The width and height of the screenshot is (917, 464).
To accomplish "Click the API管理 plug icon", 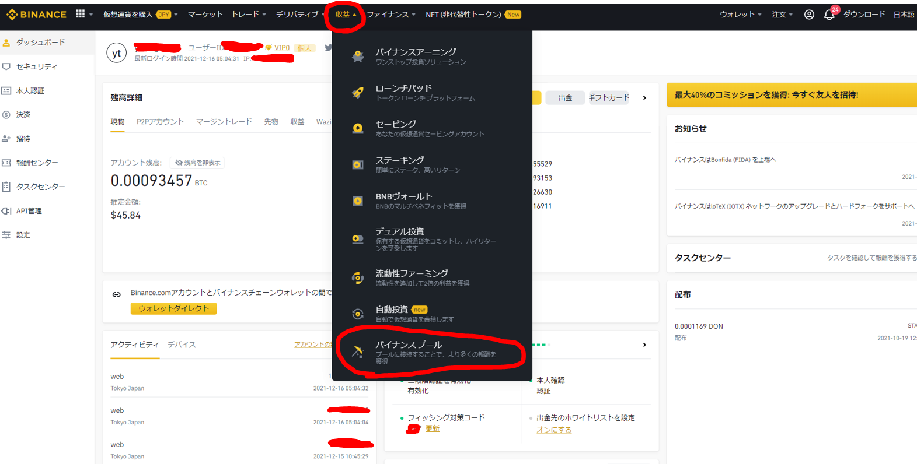I will [6, 210].
